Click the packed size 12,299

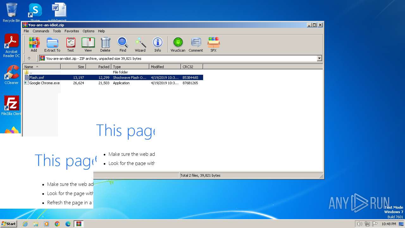(x=104, y=78)
